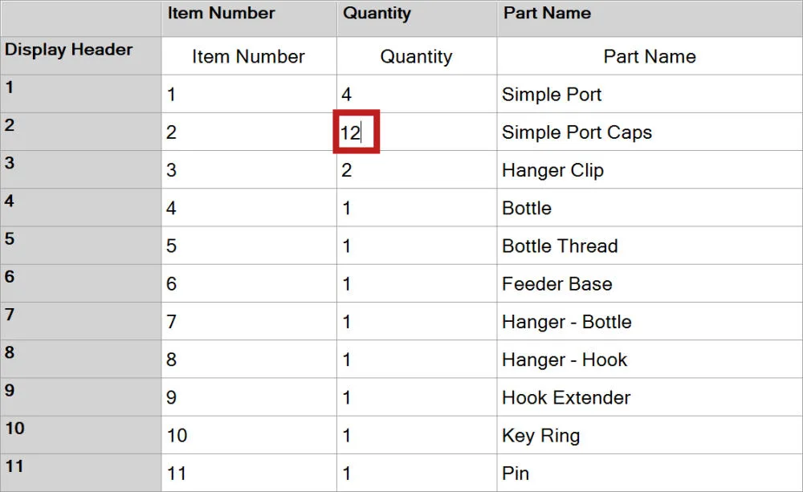Select the Hanger Clip cell
Image resolution: width=803 pixels, height=492 pixels.
(x=650, y=169)
